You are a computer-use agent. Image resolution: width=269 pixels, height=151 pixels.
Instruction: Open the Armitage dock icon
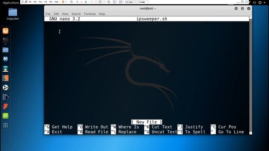[5, 69]
